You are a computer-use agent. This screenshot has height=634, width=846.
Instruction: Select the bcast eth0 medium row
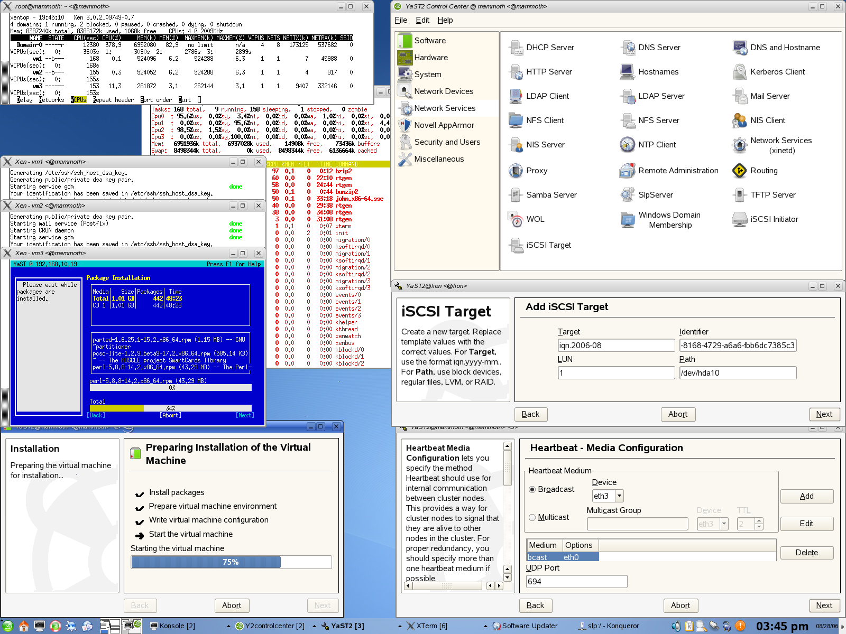click(563, 557)
